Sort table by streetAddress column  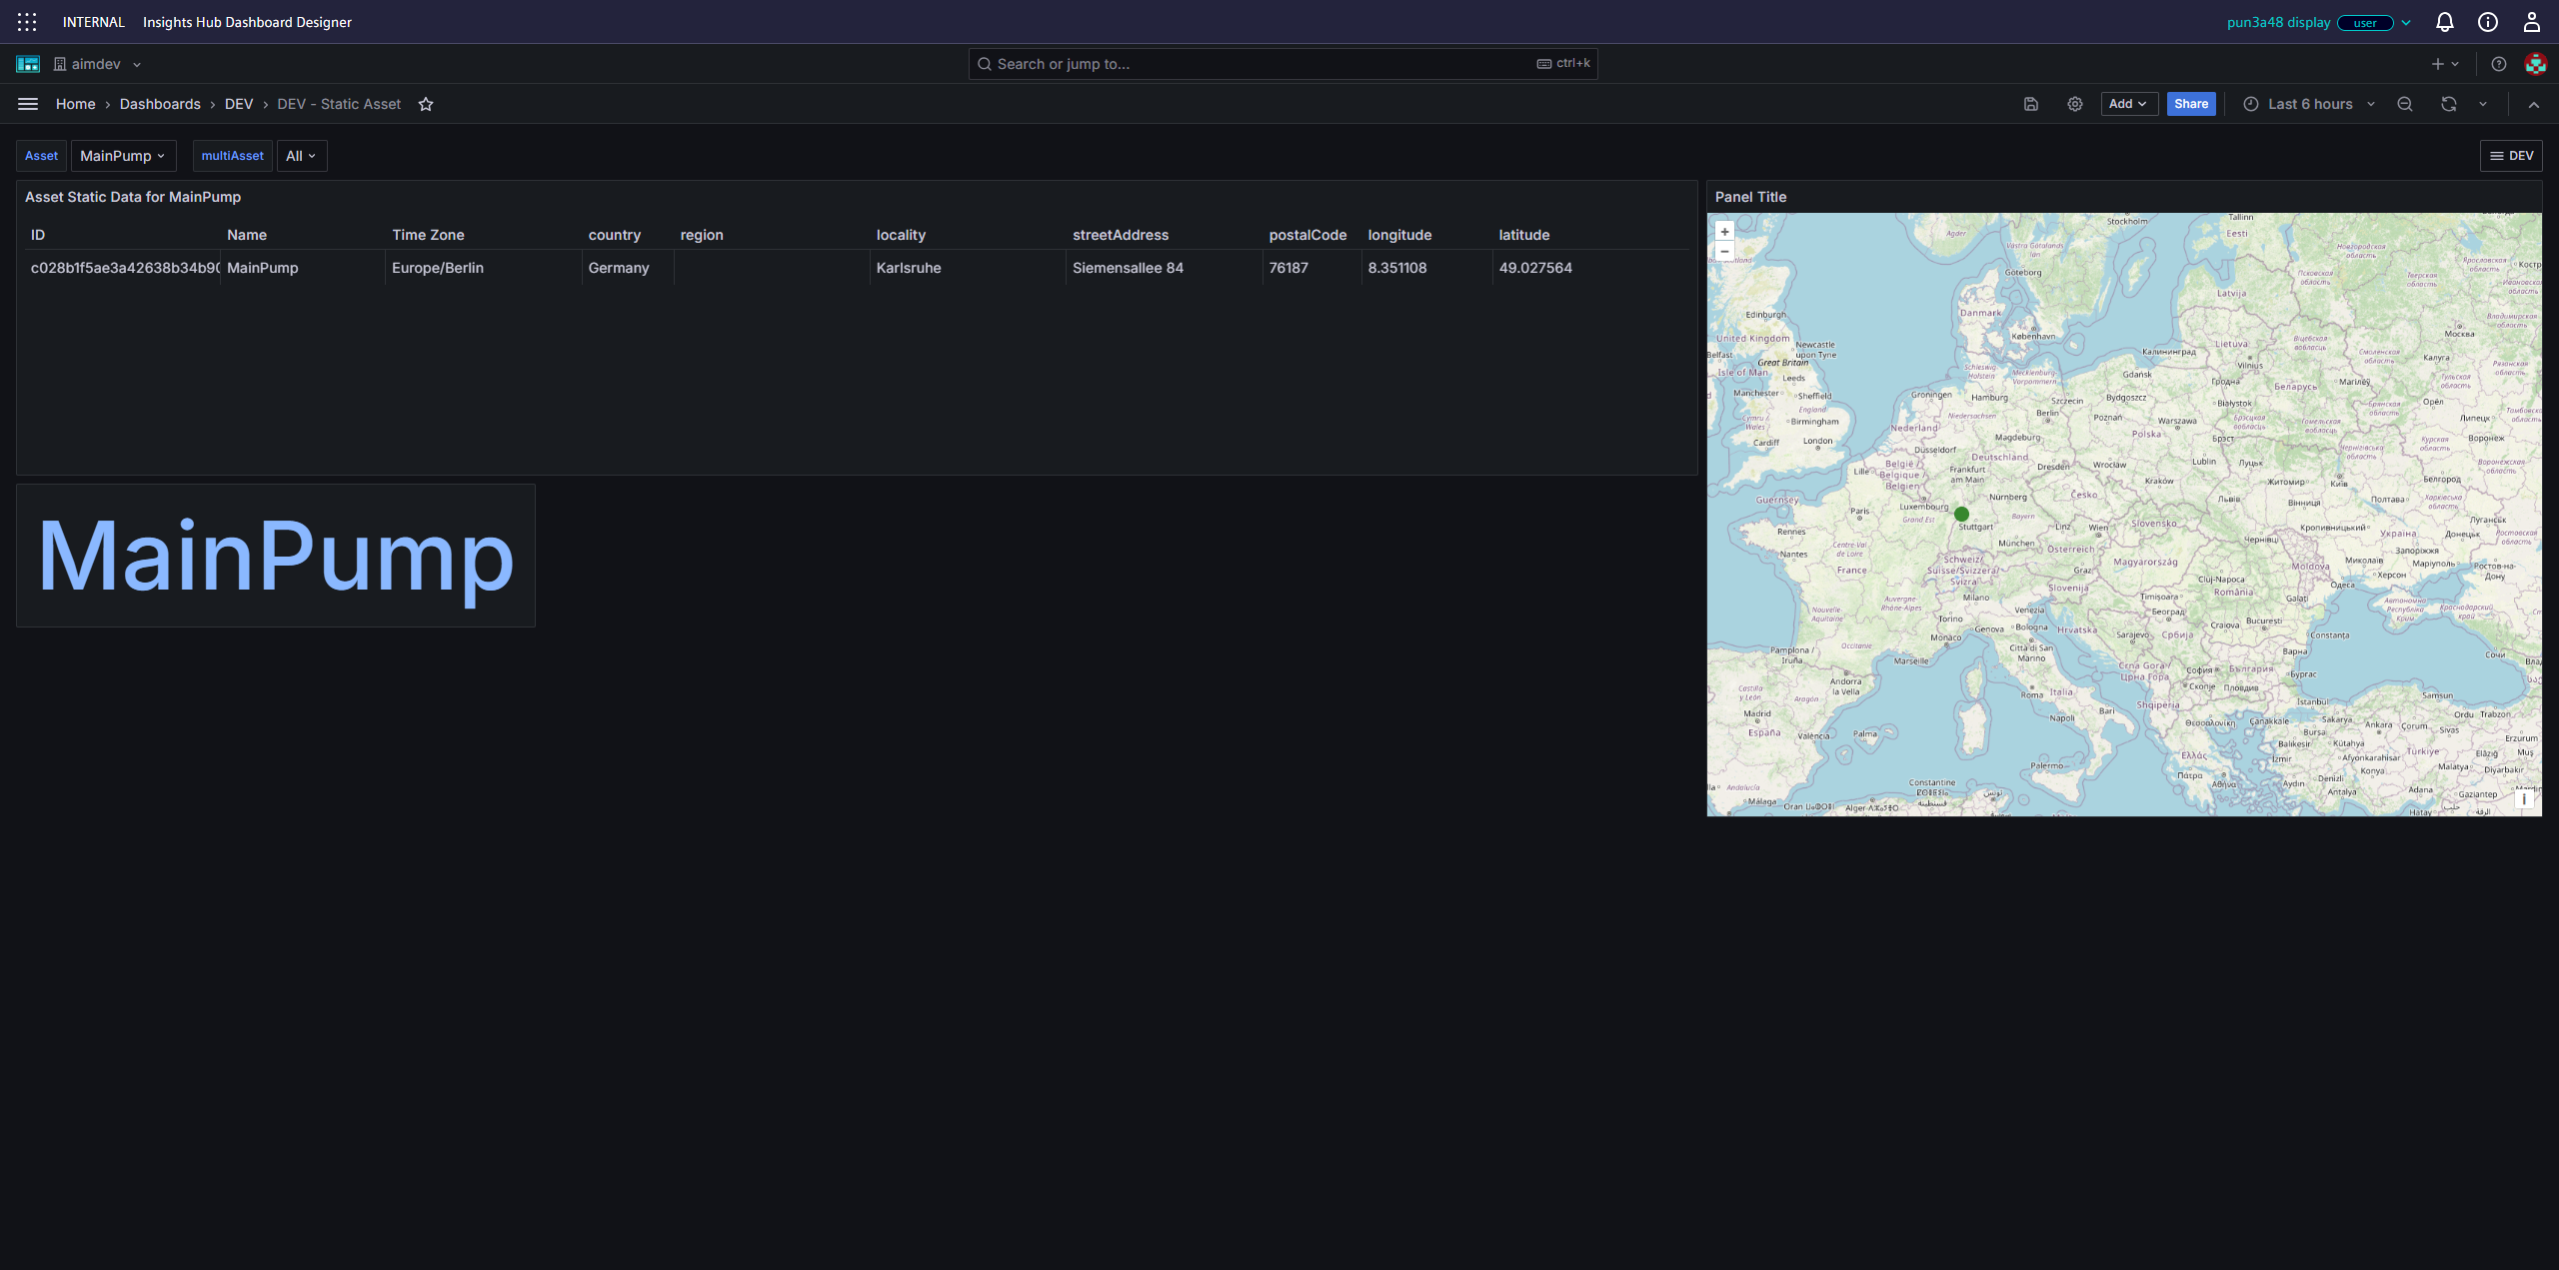point(1121,235)
